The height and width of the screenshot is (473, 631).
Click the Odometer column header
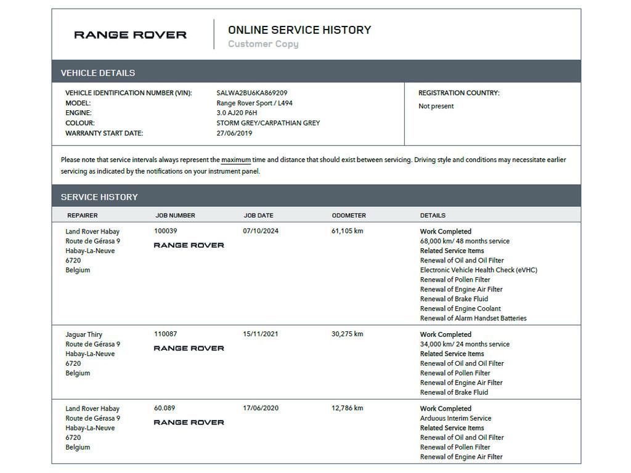point(349,216)
